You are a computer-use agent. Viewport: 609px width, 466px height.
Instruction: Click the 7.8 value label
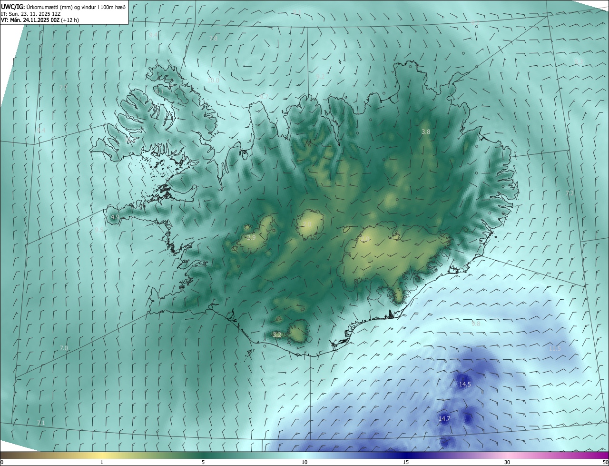(x=213, y=38)
